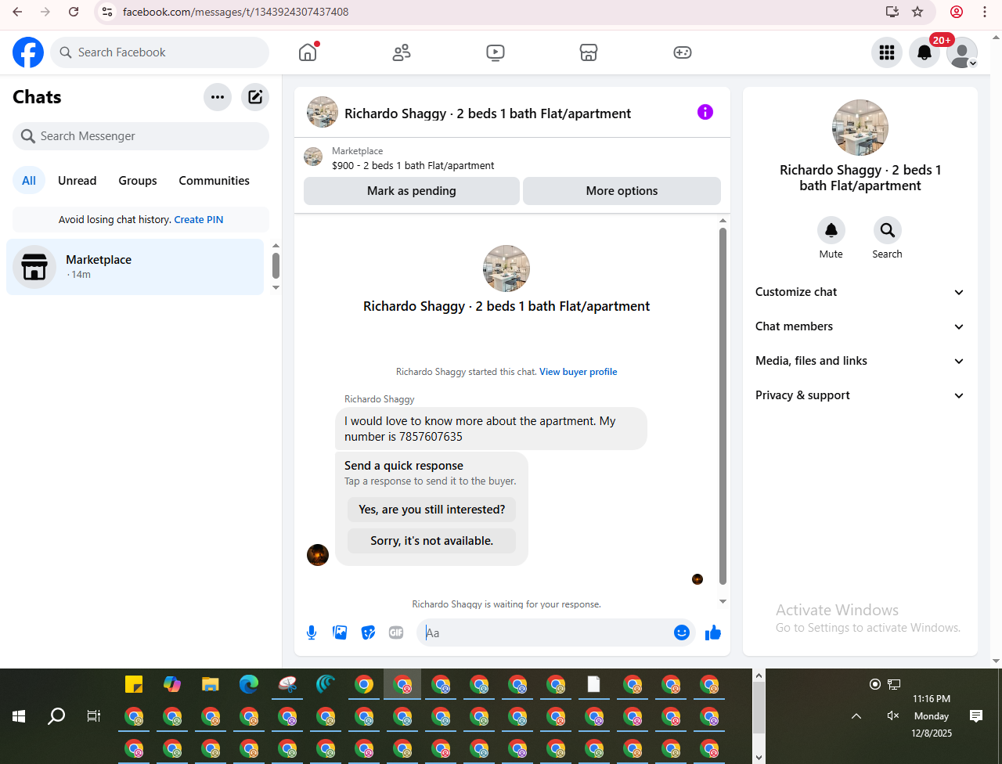Image resolution: width=1002 pixels, height=764 pixels.
Task: Open the listing thumbnail in chat header
Action: coord(323,112)
